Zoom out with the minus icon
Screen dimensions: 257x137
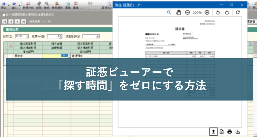[187, 12]
